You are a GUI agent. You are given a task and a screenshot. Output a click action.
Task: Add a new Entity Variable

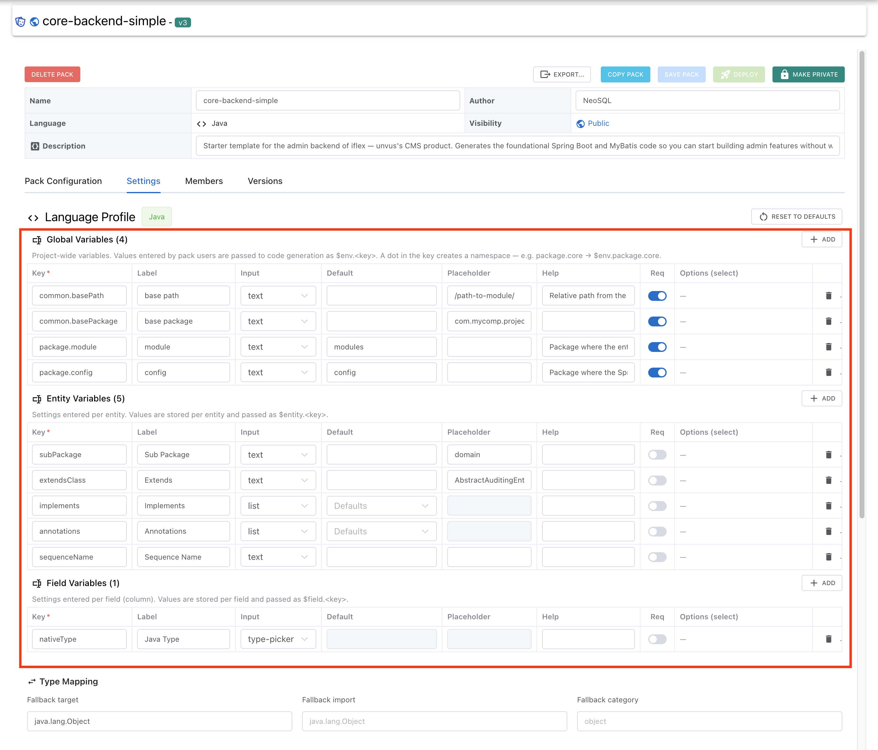(x=822, y=398)
